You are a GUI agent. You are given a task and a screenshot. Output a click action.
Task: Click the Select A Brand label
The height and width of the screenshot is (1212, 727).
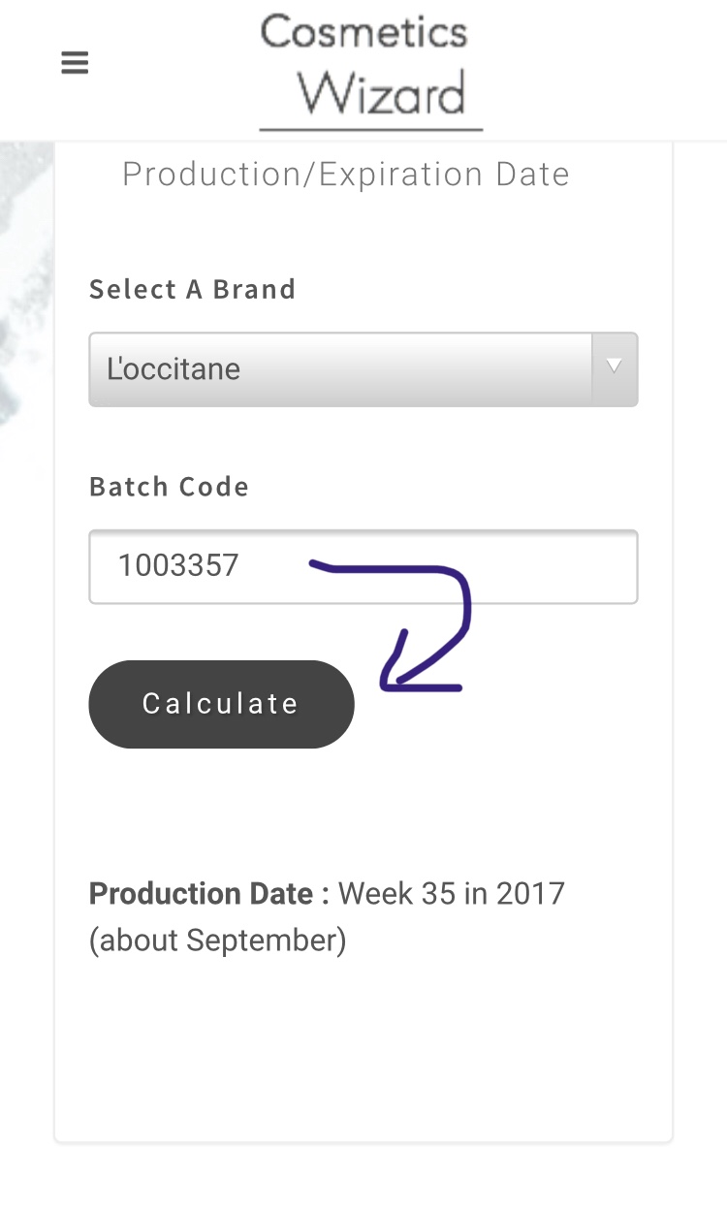pos(193,289)
